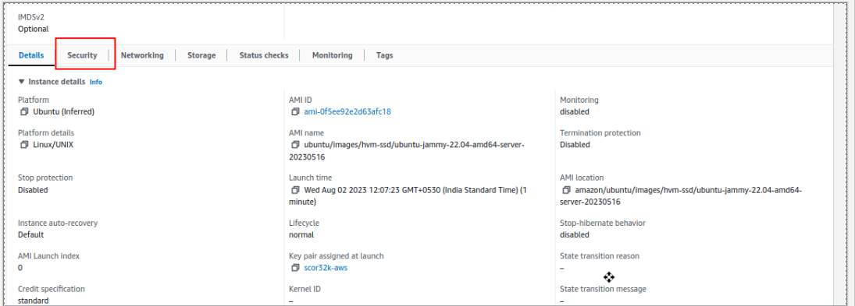Copy the launch time value
The width and height of the screenshot is (855, 306).
pos(295,190)
